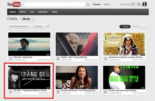The image size is (155, 101).
Task: Open the This Week dropdown
Action: pos(39,26)
